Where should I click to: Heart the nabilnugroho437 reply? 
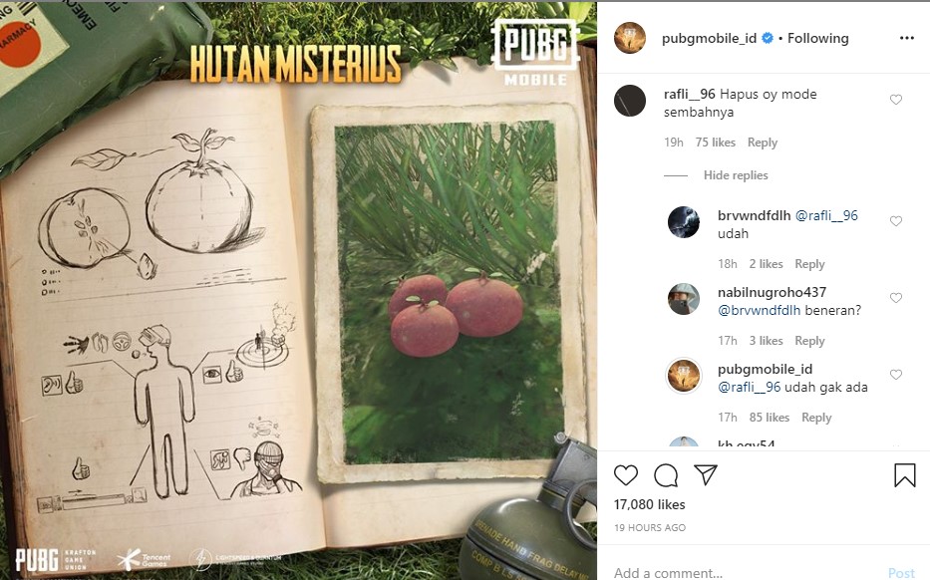(x=895, y=298)
